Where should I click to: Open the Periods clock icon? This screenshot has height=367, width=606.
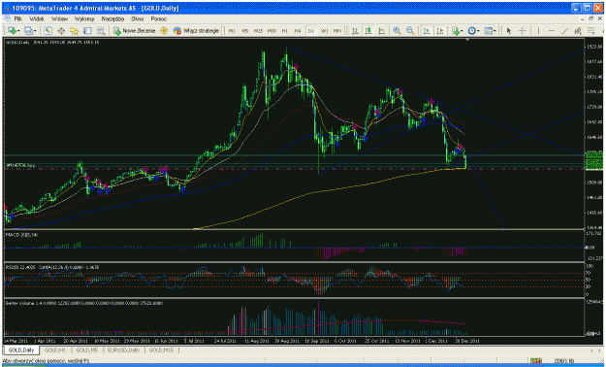tap(471, 31)
